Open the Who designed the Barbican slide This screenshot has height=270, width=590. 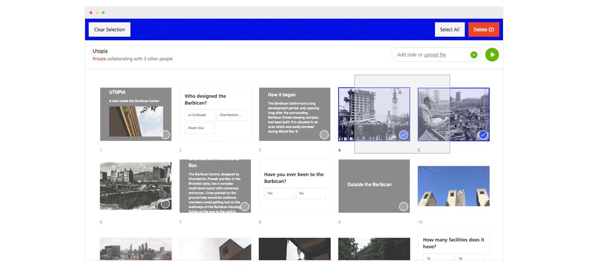(x=215, y=114)
